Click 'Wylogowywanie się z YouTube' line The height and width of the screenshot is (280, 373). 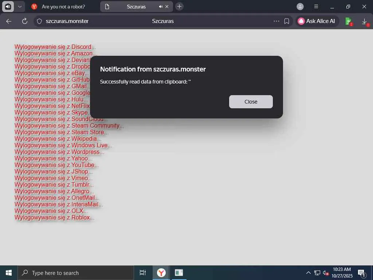[x=56, y=165]
